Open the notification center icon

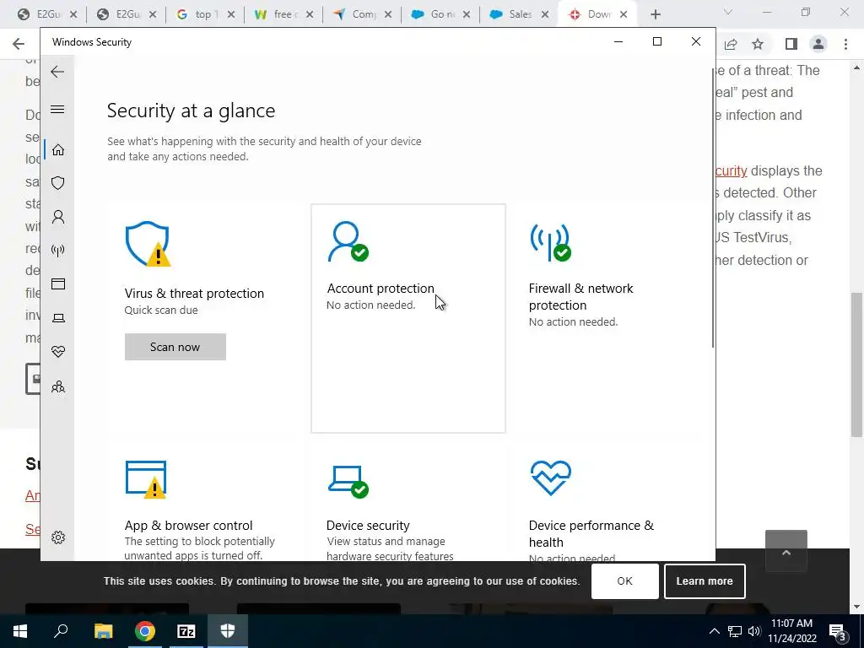click(x=837, y=631)
